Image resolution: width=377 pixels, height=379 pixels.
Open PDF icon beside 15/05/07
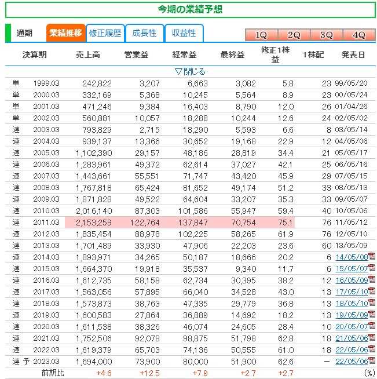tap(372, 268)
